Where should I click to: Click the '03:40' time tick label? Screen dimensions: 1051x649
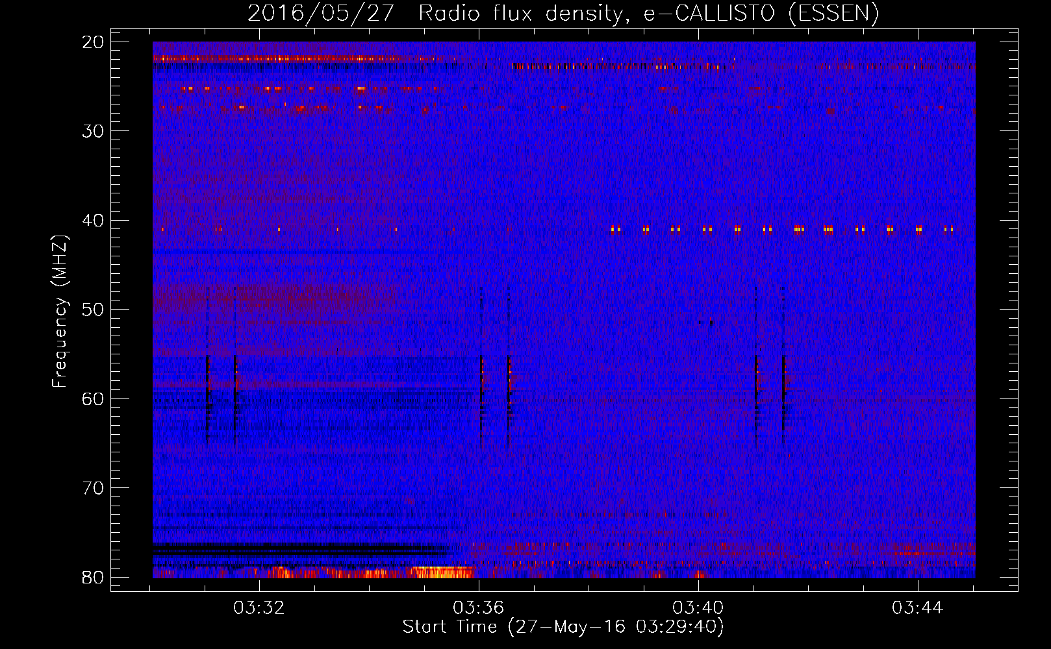click(698, 608)
